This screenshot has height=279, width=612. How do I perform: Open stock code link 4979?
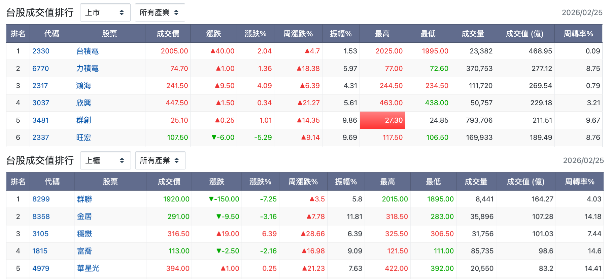[x=41, y=268]
